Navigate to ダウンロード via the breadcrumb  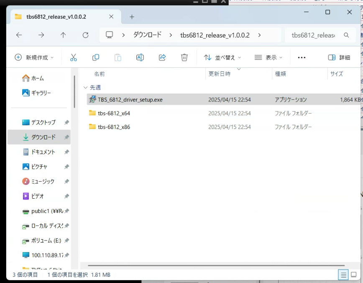tap(147, 35)
